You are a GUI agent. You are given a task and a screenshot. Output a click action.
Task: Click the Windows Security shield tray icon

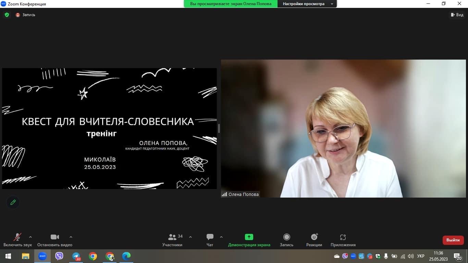pos(378,256)
